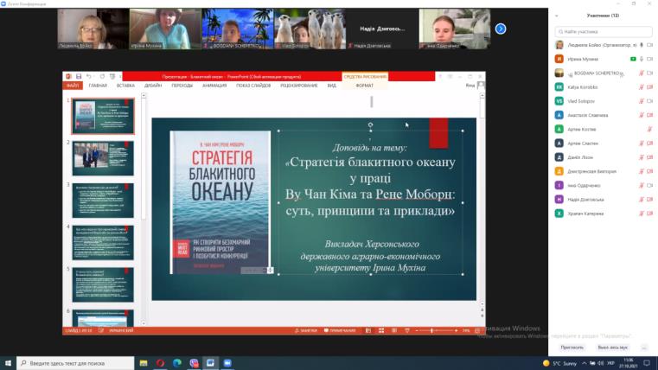The height and width of the screenshot is (370, 658).
Task: Open the ДИЗАЙН ribbon tab
Action: coord(153,86)
